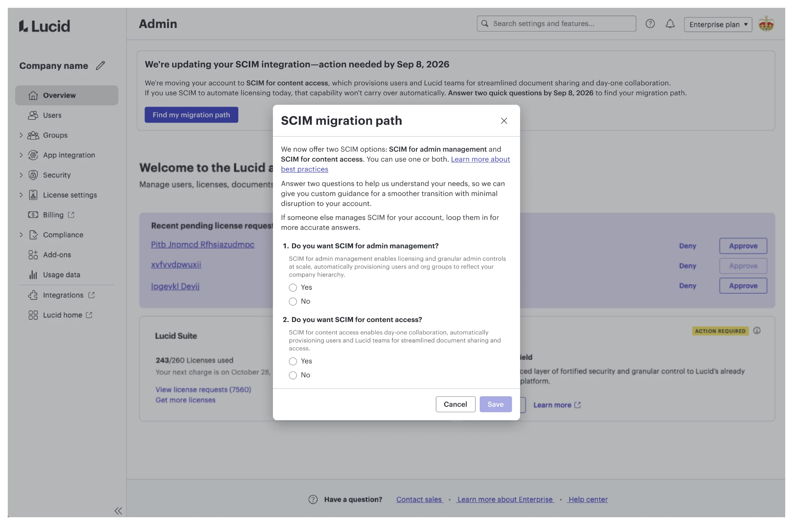793x525 pixels.
Task: Click Billing external link icon
Action: [71, 215]
